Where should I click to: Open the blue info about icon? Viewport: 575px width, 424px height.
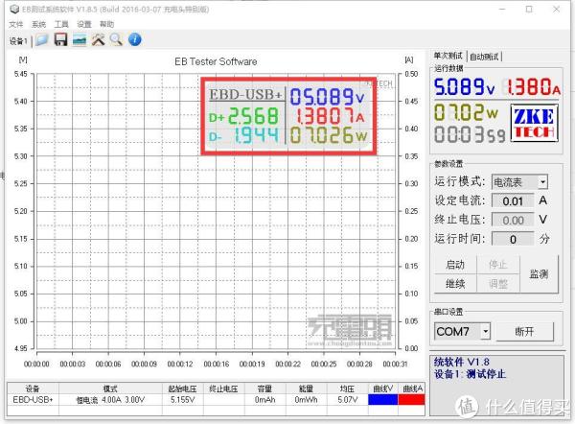tap(135, 39)
